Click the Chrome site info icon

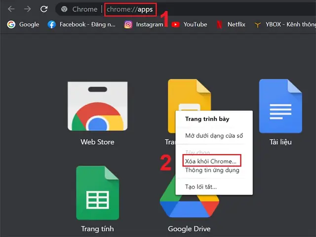point(64,9)
